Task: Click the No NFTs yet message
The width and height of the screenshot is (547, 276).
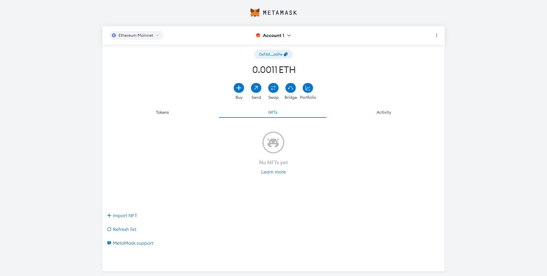Action: point(273,163)
